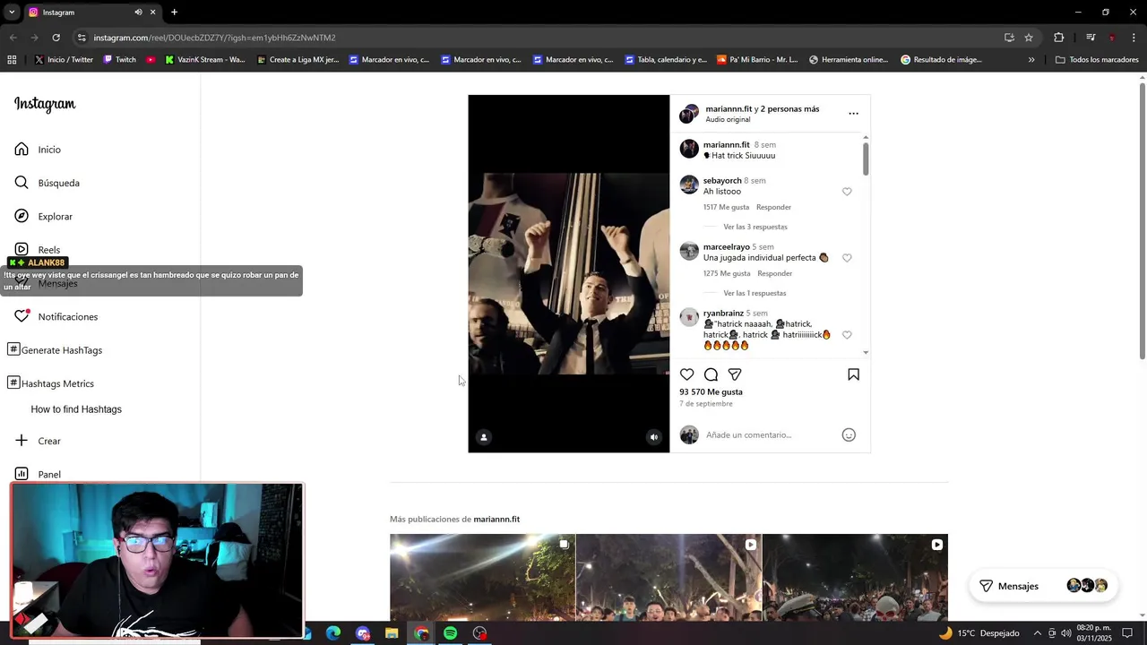
Task: Open the site information icon in address bar
Action: click(x=82, y=38)
